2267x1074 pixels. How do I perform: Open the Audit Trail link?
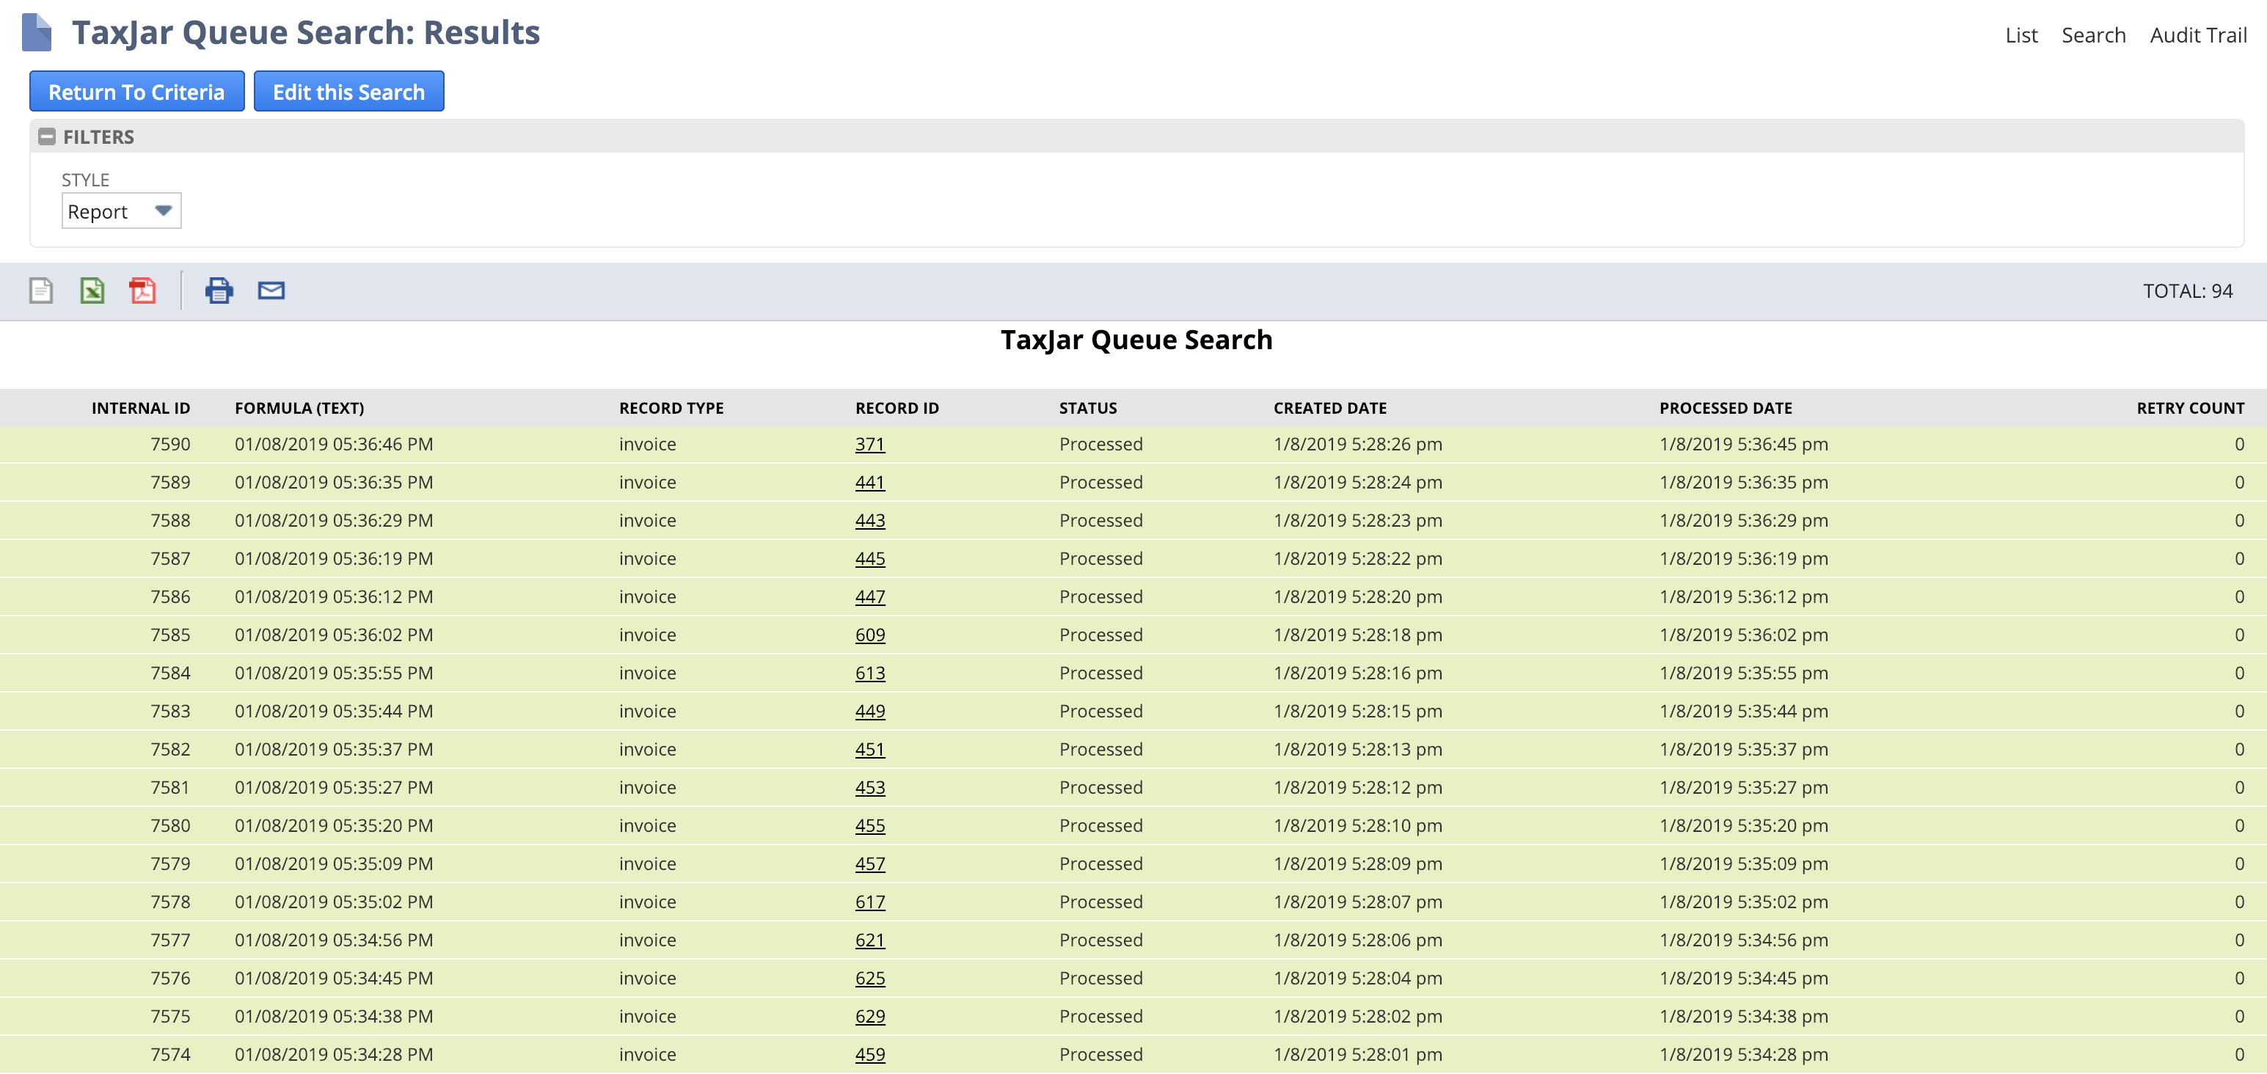[x=2197, y=35]
